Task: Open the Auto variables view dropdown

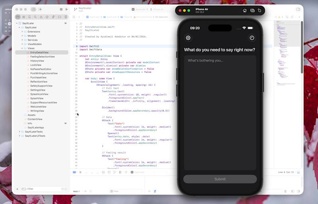Action: click(76, 191)
